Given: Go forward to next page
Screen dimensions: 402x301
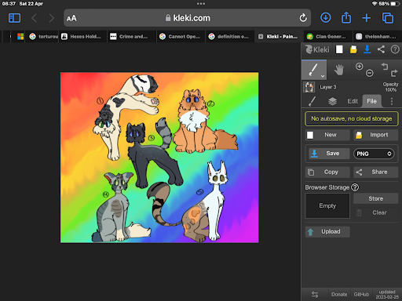Looking at the screenshot, I should tap(52, 18).
